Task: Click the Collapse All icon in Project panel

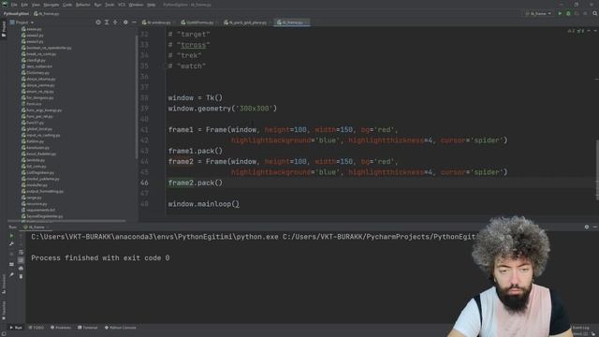Action: 115,22
